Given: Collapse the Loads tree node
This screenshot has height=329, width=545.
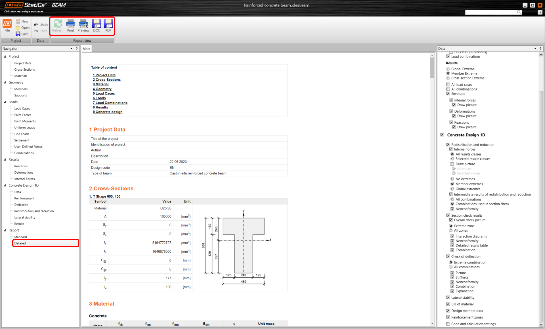Looking at the screenshot, I should pyautogui.click(x=5, y=102).
